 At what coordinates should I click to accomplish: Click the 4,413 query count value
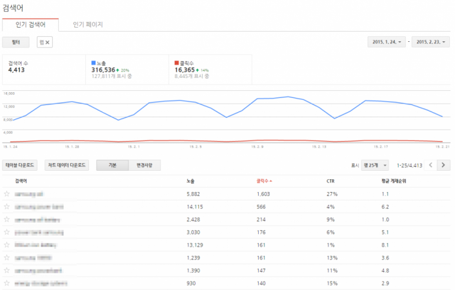point(17,70)
